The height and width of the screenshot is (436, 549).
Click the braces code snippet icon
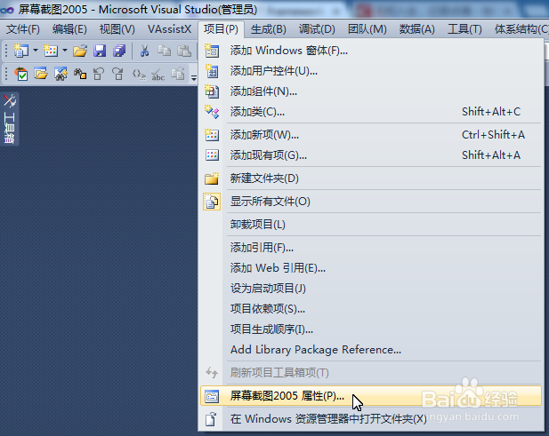[139, 74]
